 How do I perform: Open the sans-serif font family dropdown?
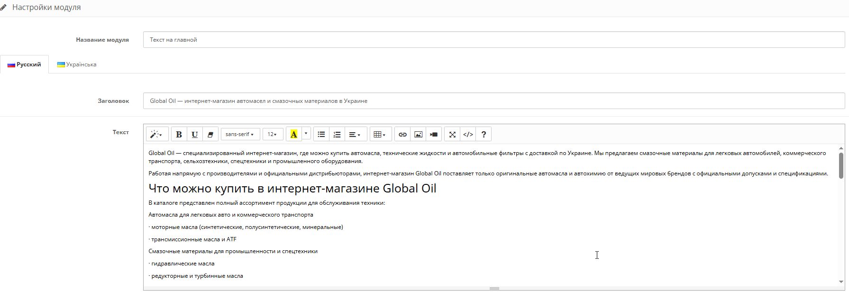[240, 134]
